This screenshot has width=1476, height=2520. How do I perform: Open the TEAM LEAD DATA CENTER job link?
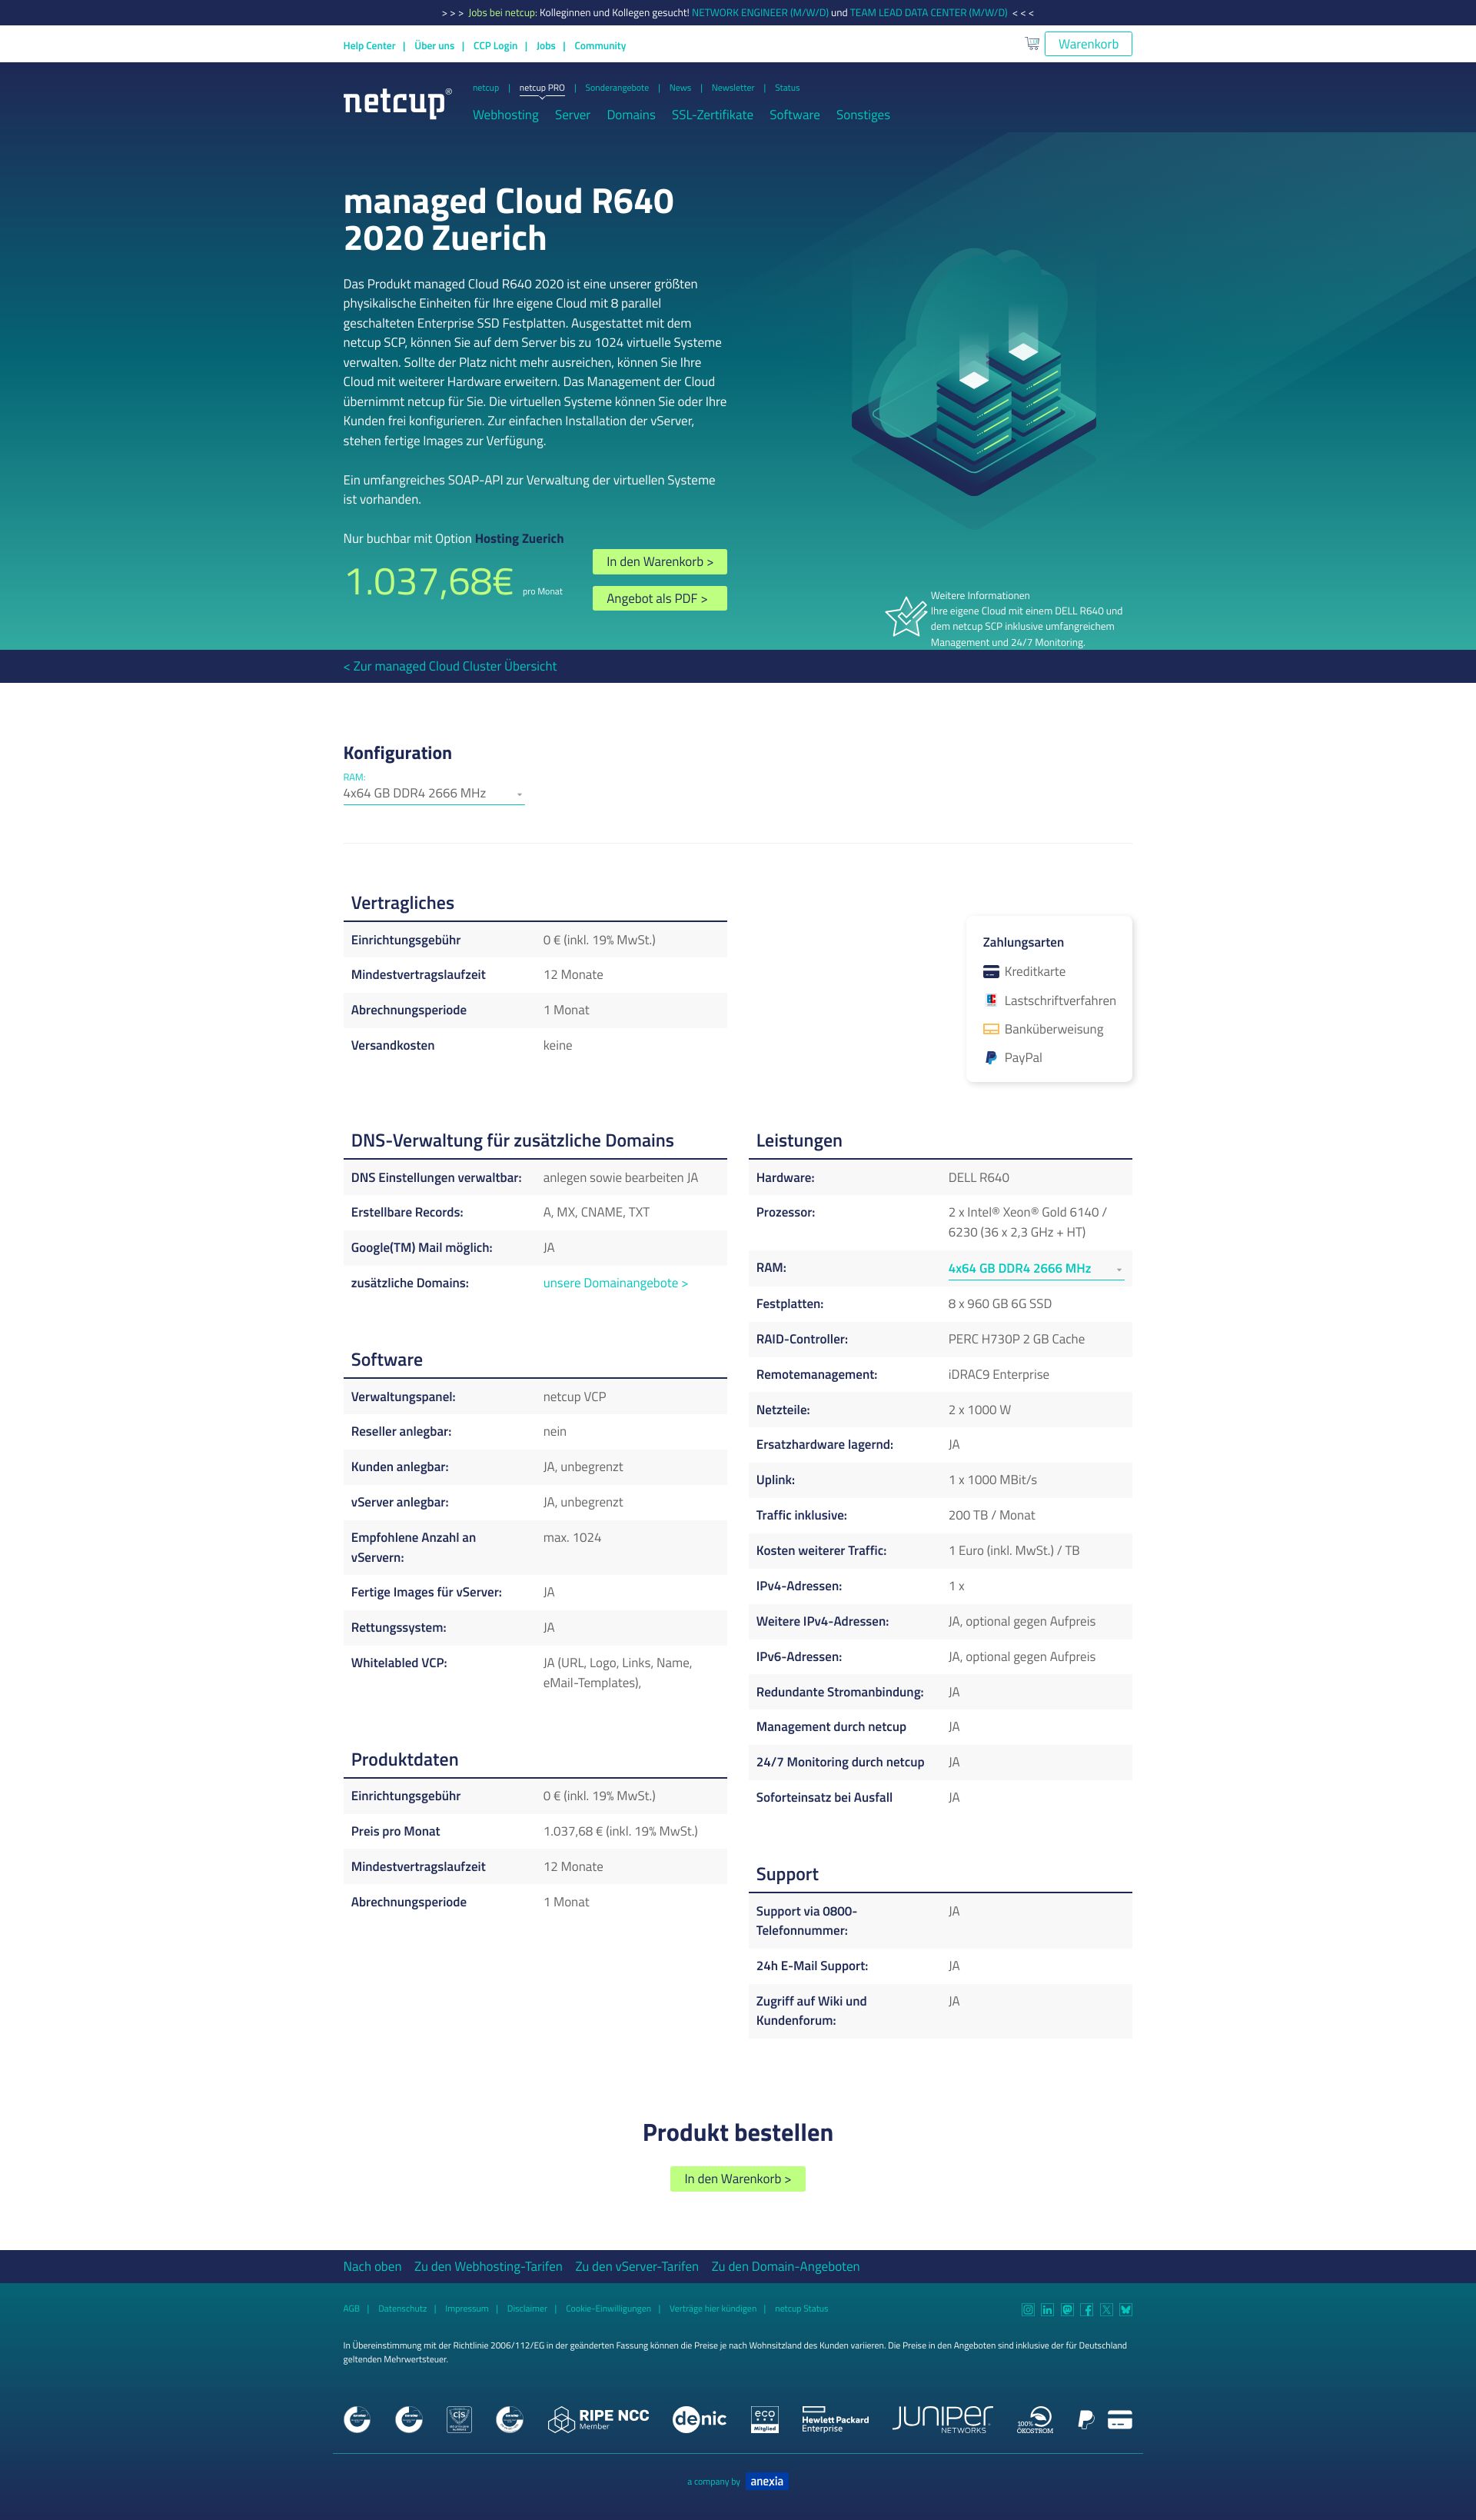point(929,13)
